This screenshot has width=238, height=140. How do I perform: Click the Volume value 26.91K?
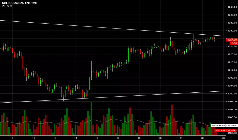point(232,131)
